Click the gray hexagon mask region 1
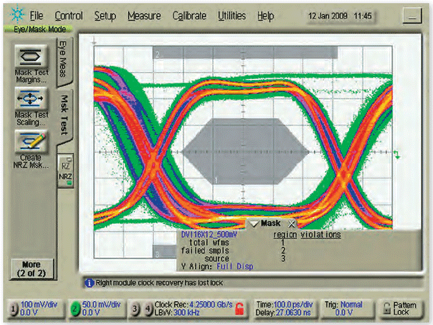 [x=247, y=151]
